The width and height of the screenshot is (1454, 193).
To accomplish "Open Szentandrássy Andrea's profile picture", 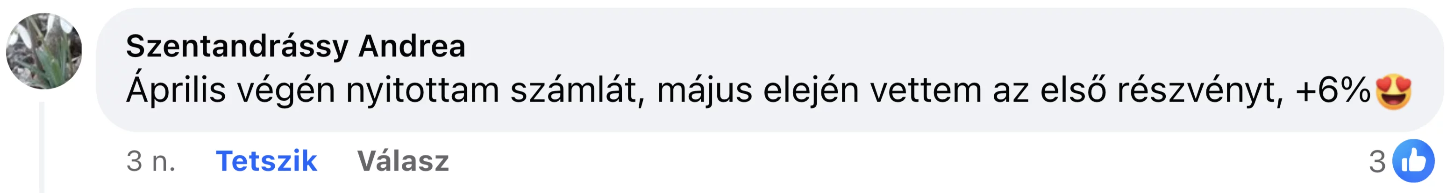I will click(44, 51).
